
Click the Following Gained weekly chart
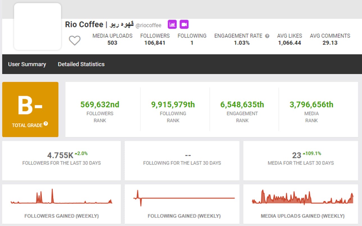click(184, 198)
